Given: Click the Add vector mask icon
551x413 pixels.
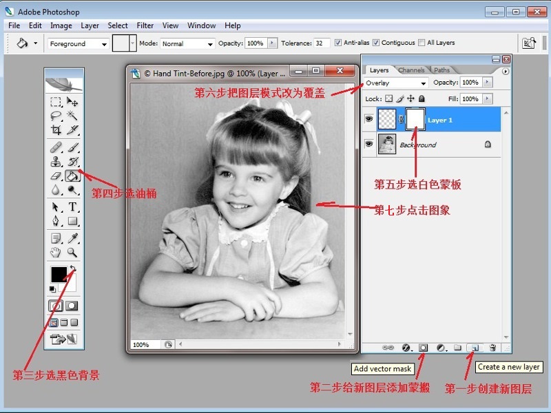Looking at the screenshot, I should (x=424, y=348).
